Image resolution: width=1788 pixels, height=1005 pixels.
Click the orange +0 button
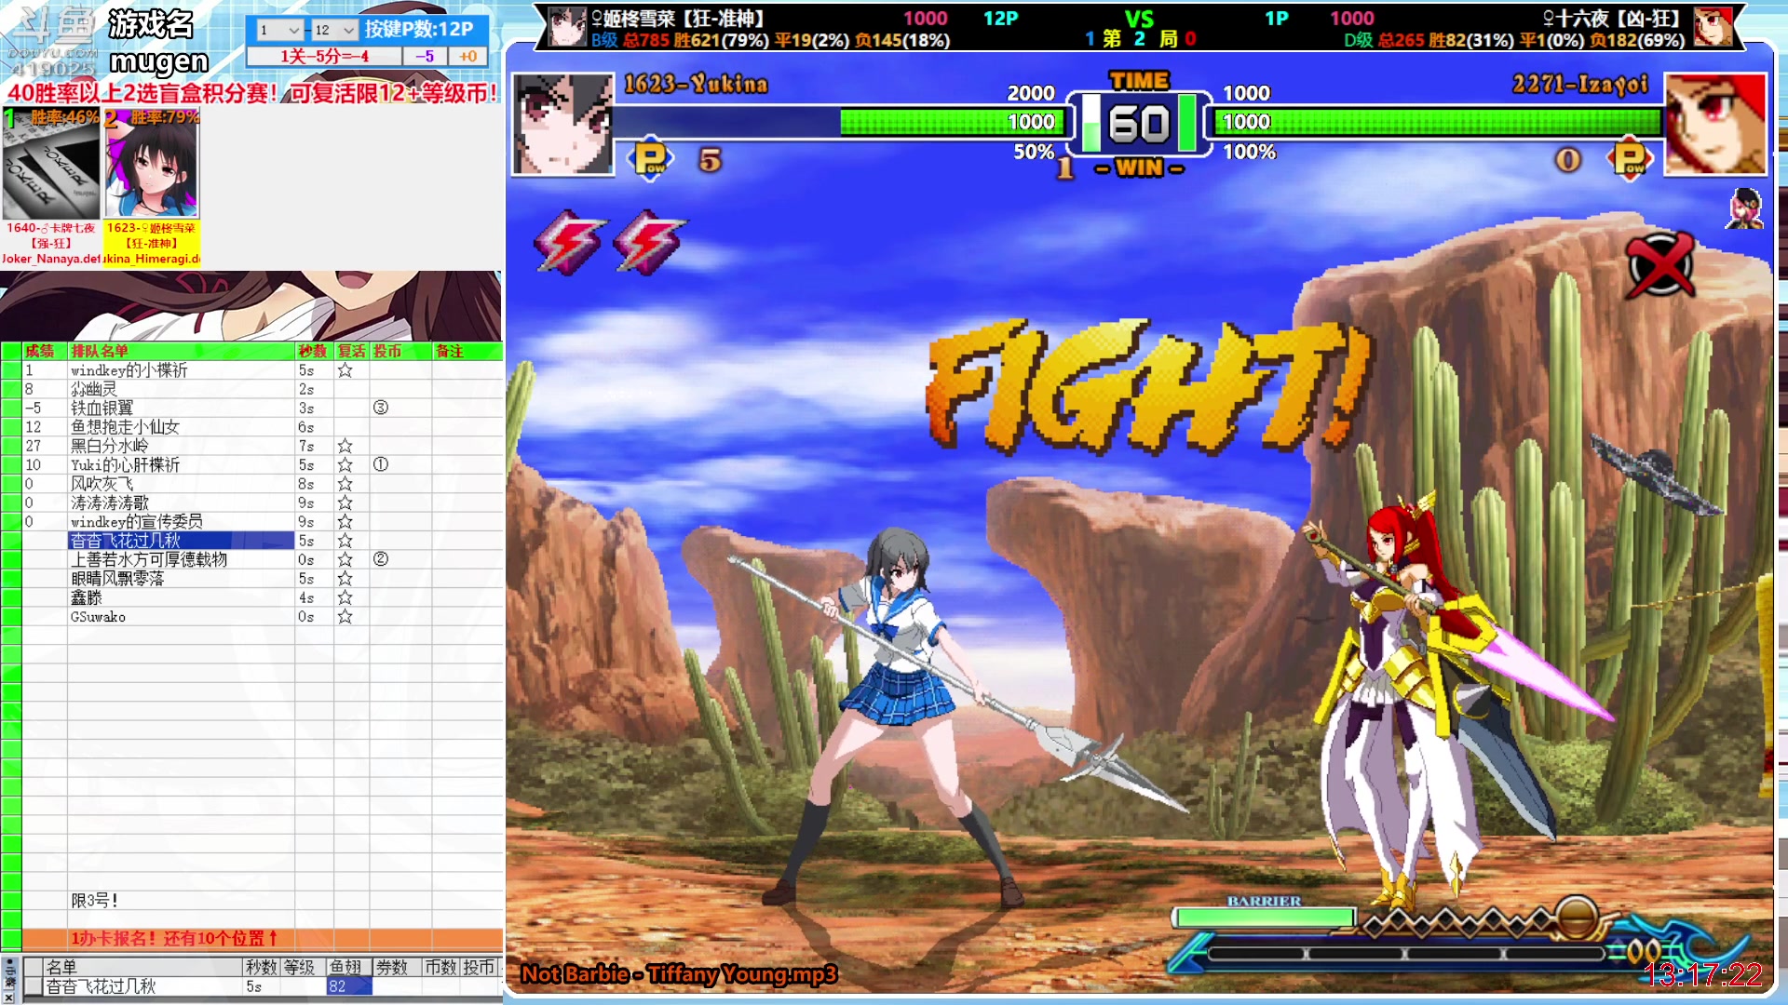click(467, 57)
